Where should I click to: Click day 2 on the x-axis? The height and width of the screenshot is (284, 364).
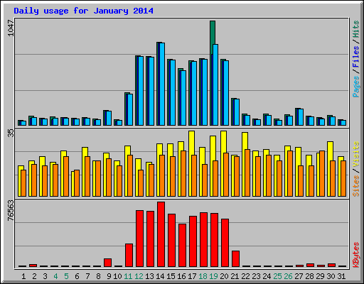[34, 276]
